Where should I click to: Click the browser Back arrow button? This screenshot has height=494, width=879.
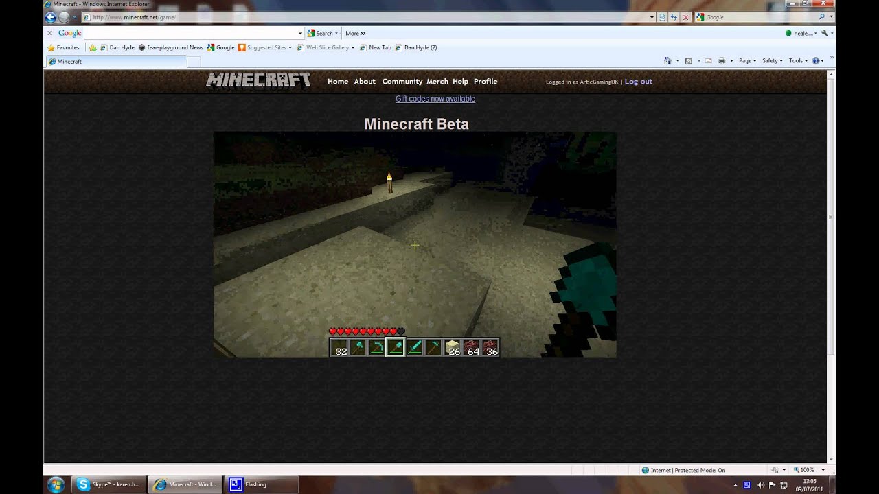(50, 17)
